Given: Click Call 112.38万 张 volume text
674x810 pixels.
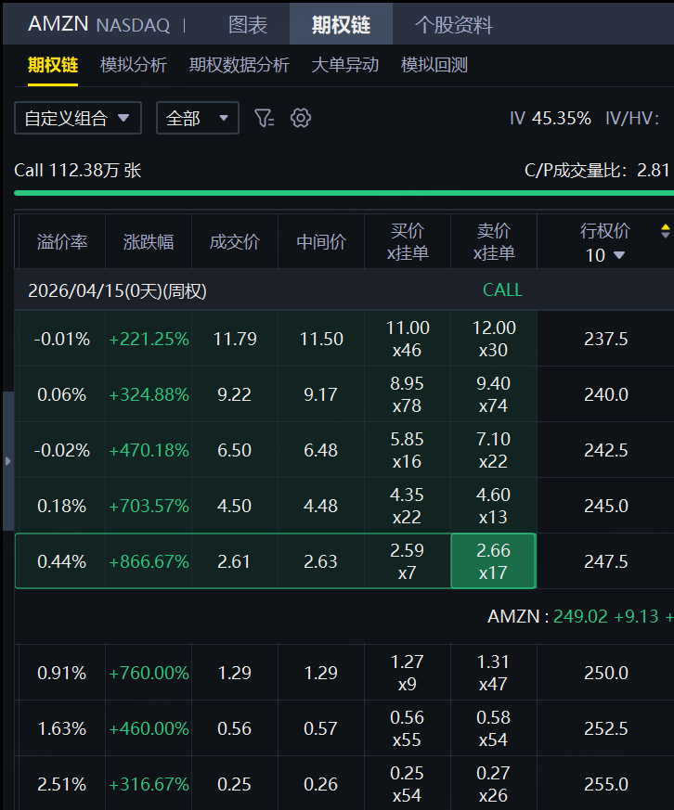Looking at the screenshot, I should (78, 171).
